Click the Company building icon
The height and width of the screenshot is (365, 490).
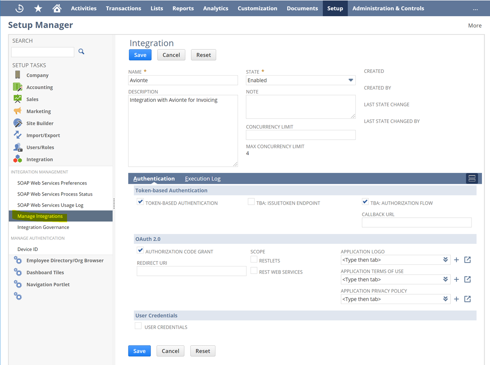click(x=17, y=75)
